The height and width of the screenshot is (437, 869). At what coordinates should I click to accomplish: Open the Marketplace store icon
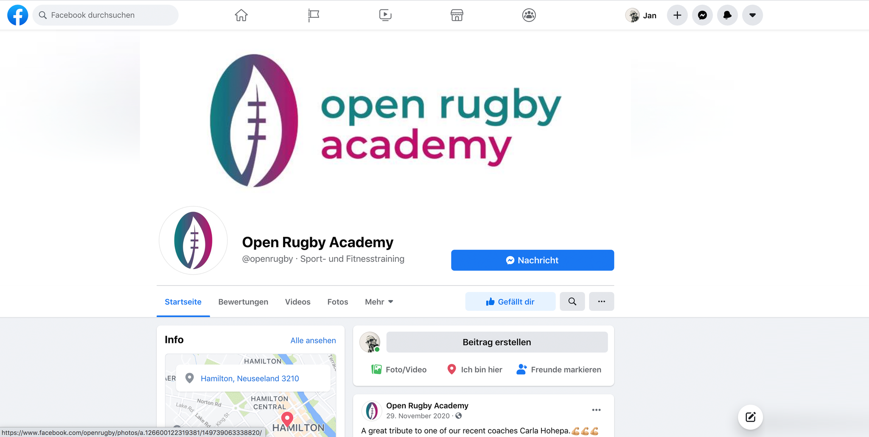pyautogui.click(x=457, y=15)
